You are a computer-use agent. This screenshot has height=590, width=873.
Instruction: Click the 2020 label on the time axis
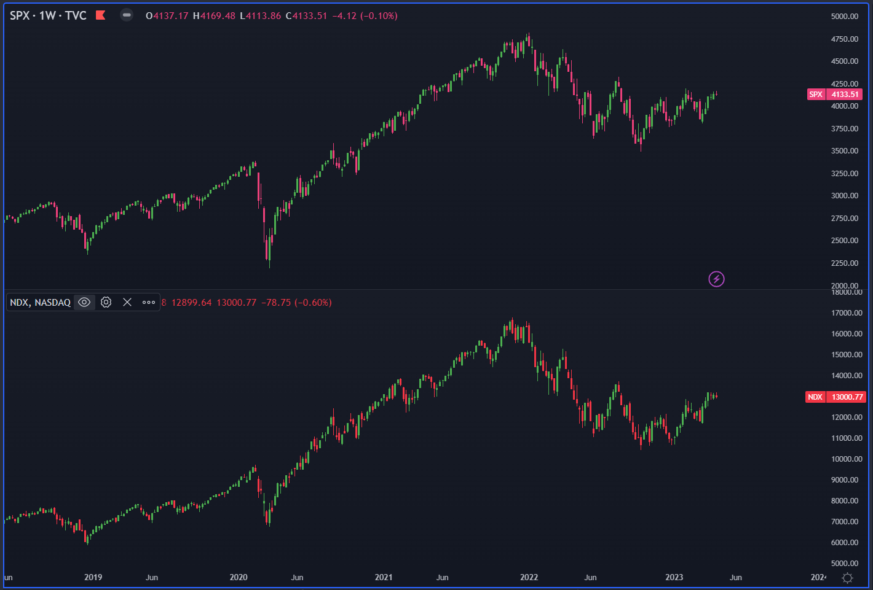(x=239, y=577)
